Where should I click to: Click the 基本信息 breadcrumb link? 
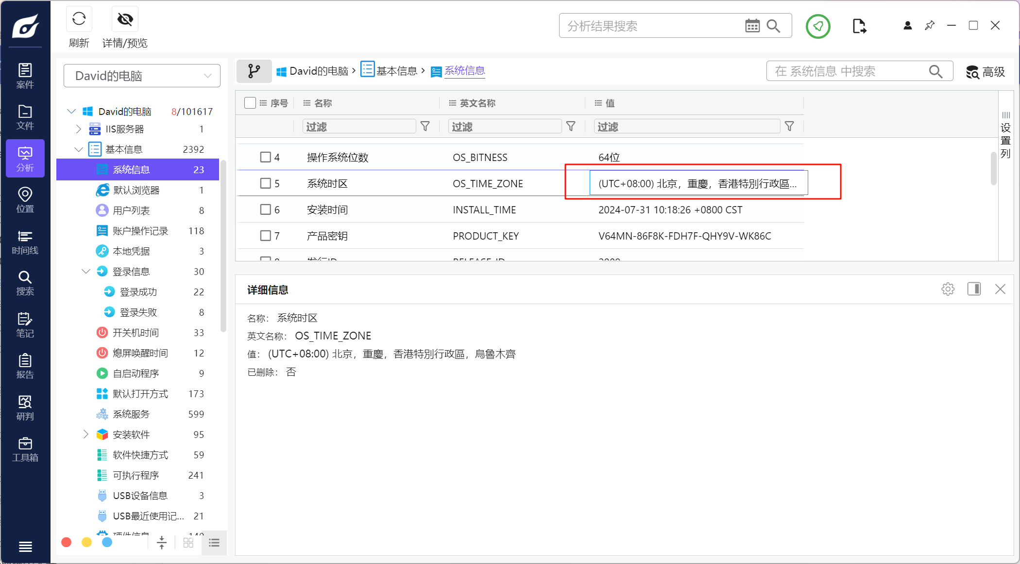pyautogui.click(x=396, y=71)
